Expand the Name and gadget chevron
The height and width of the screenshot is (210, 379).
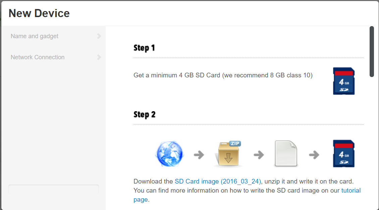coord(99,36)
